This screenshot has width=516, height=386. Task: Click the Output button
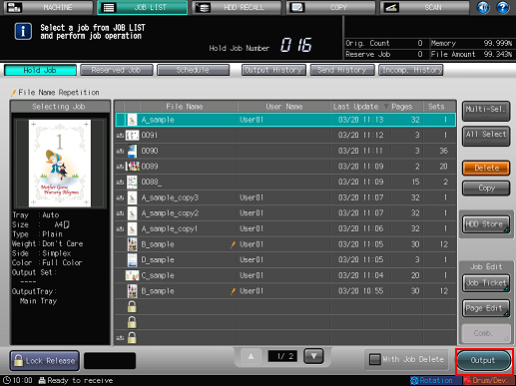[x=484, y=361]
